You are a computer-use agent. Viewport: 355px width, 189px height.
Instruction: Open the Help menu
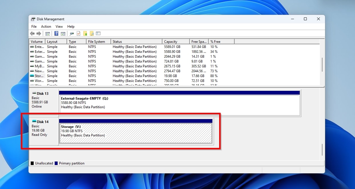71,27
